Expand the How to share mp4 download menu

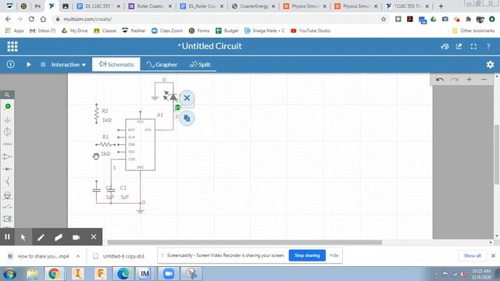point(78,256)
